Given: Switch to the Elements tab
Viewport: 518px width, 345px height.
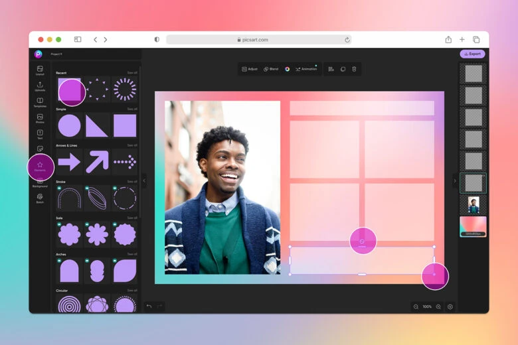Looking at the screenshot, I should (40, 166).
